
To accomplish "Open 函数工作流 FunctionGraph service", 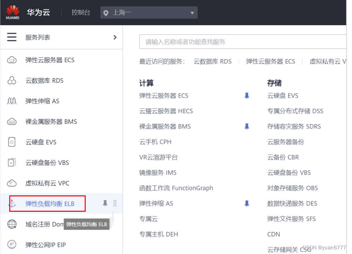I will [x=176, y=188].
